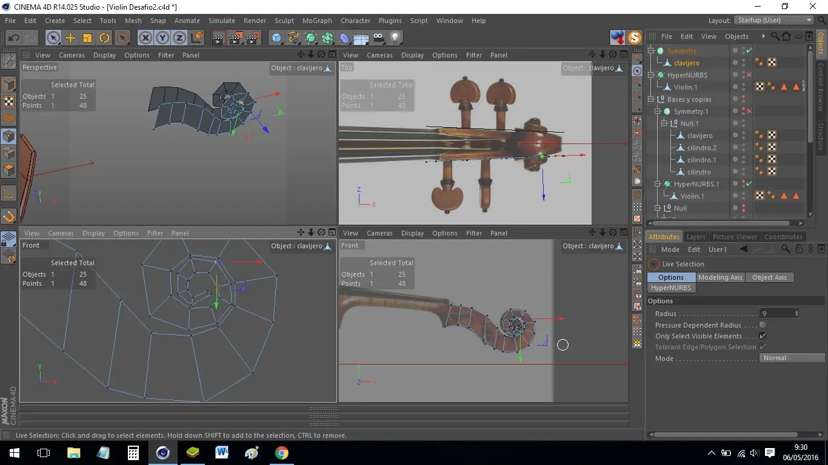The image size is (828, 465).
Task: Add a Cube primitive object
Action: pos(277,38)
